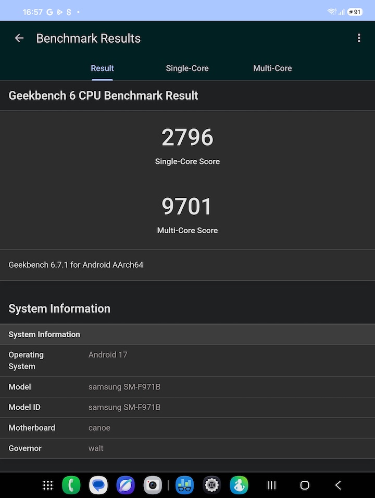
Task: Tap the S notification icon in status bar
Action: click(x=69, y=12)
